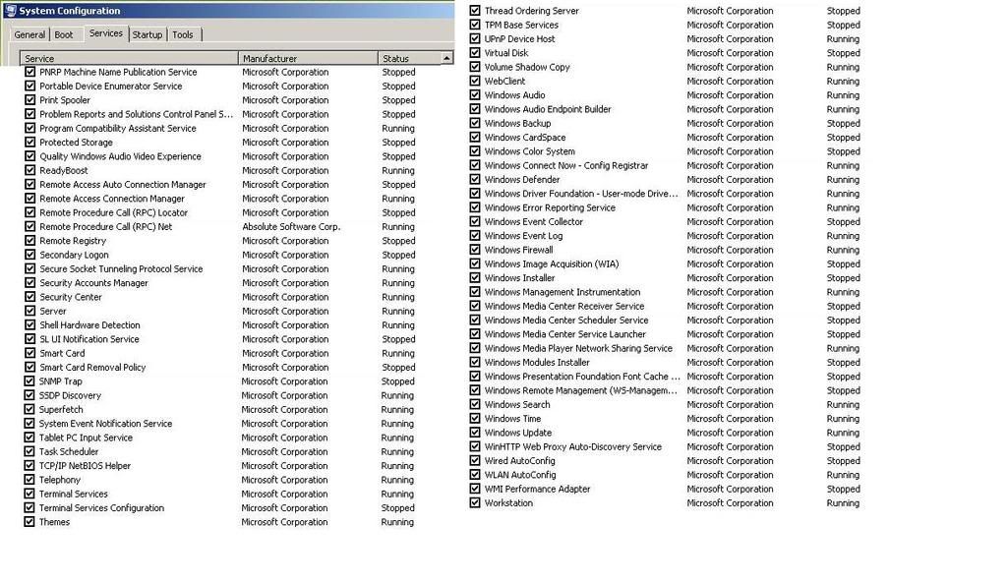Select the SNMP Trap service row
The width and height of the screenshot is (1007, 584).
tap(219, 381)
